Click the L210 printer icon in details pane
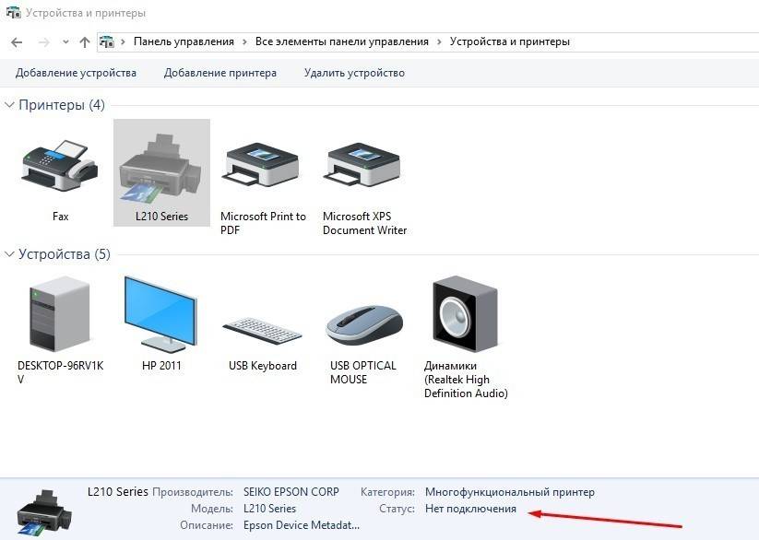Viewport: 759px width, 540px height. pyautogui.click(x=44, y=513)
